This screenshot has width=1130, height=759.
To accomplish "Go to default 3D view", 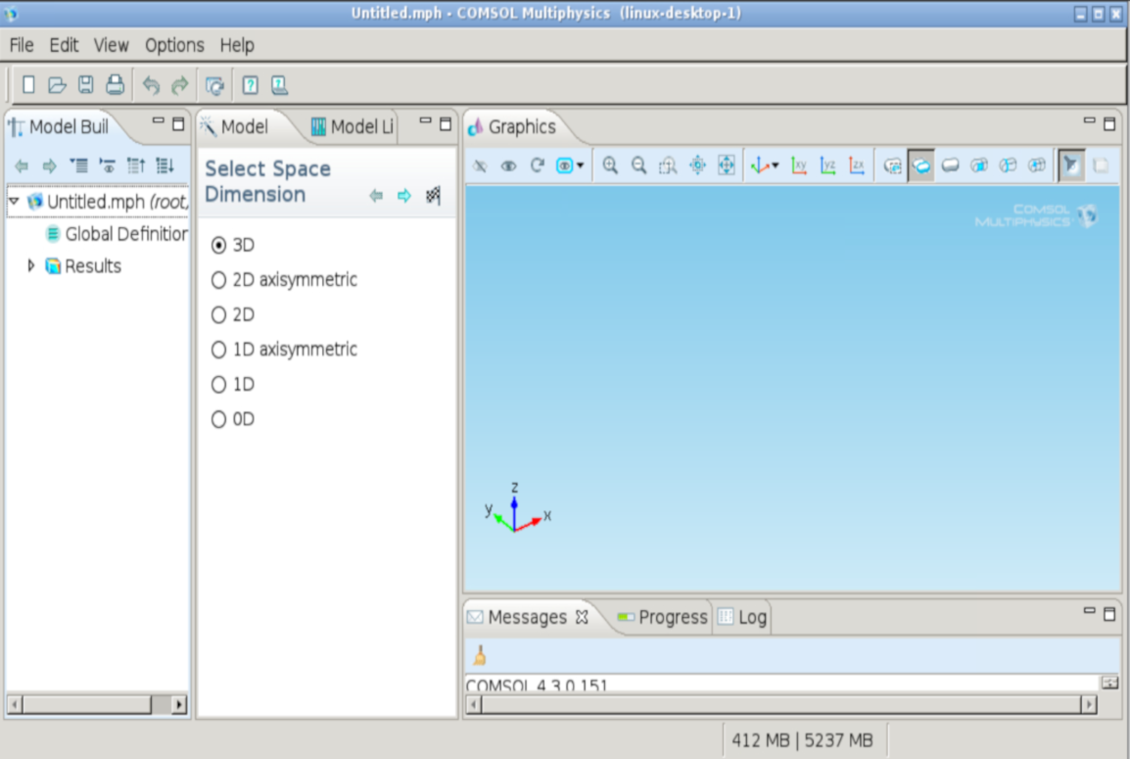I will click(759, 166).
